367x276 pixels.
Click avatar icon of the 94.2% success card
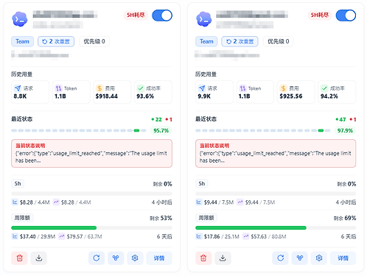203,19
